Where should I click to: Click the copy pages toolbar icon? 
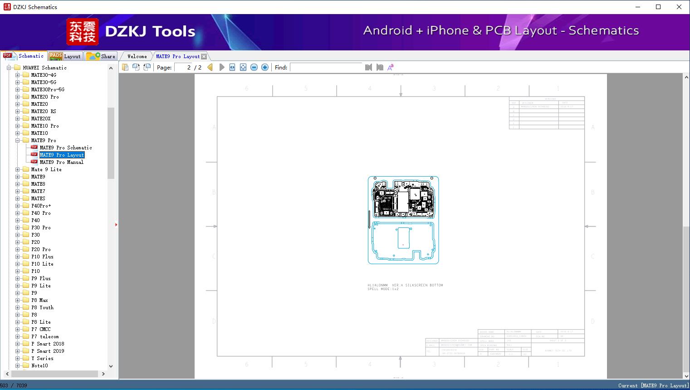pos(125,67)
